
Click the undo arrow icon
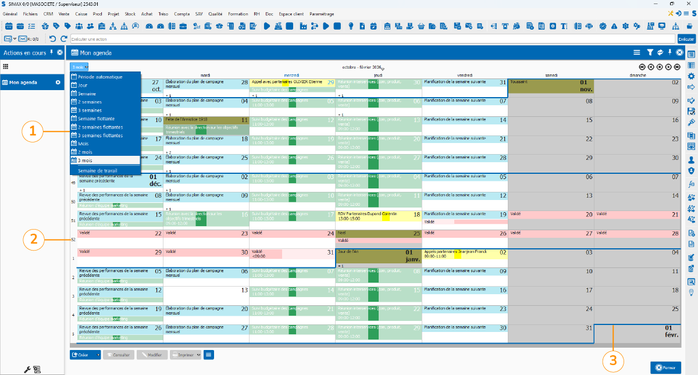(53, 38)
